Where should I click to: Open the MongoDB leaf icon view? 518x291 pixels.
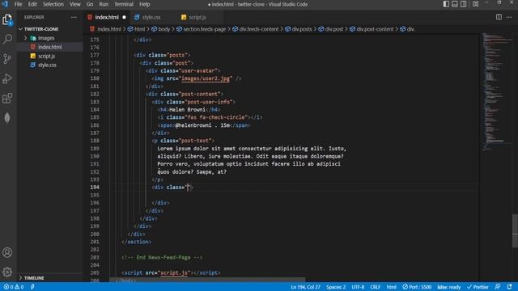(7, 118)
